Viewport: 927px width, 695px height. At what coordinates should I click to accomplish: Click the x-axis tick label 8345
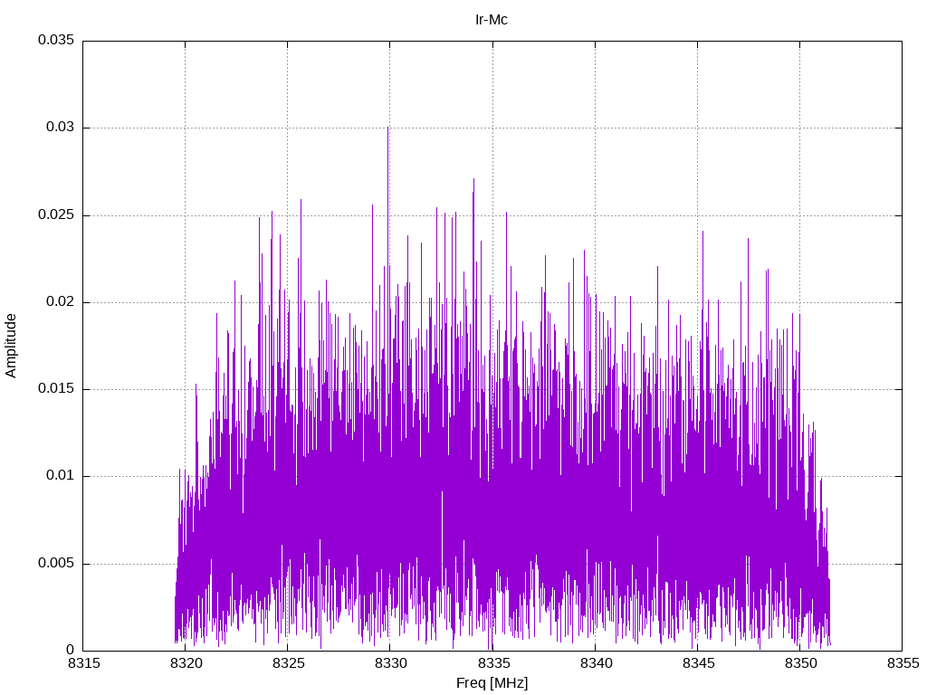[x=698, y=663]
